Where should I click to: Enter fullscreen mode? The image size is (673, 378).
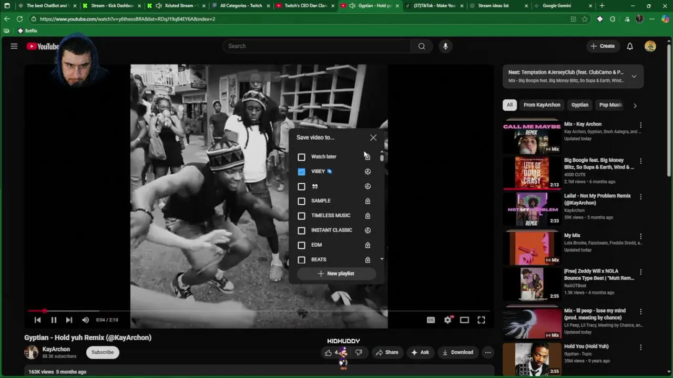pos(481,320)
